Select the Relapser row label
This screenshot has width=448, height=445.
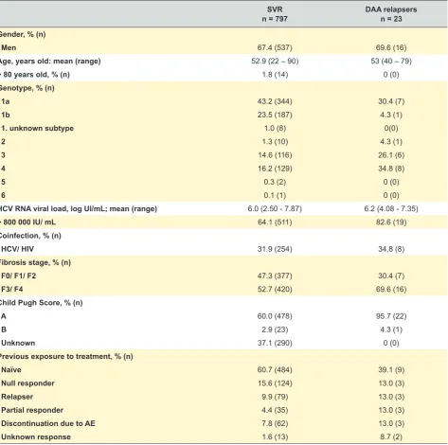17,397
